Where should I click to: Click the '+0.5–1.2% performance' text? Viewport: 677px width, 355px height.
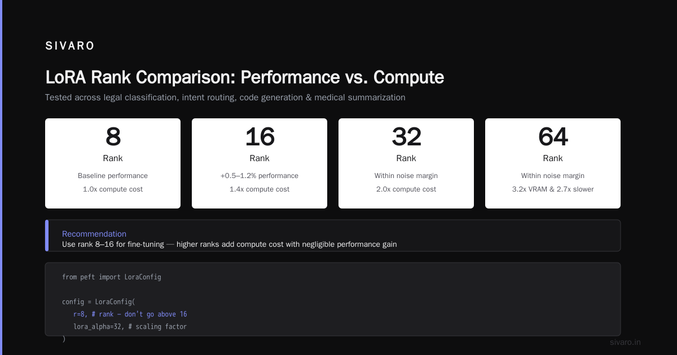click(x=260, y=176)
